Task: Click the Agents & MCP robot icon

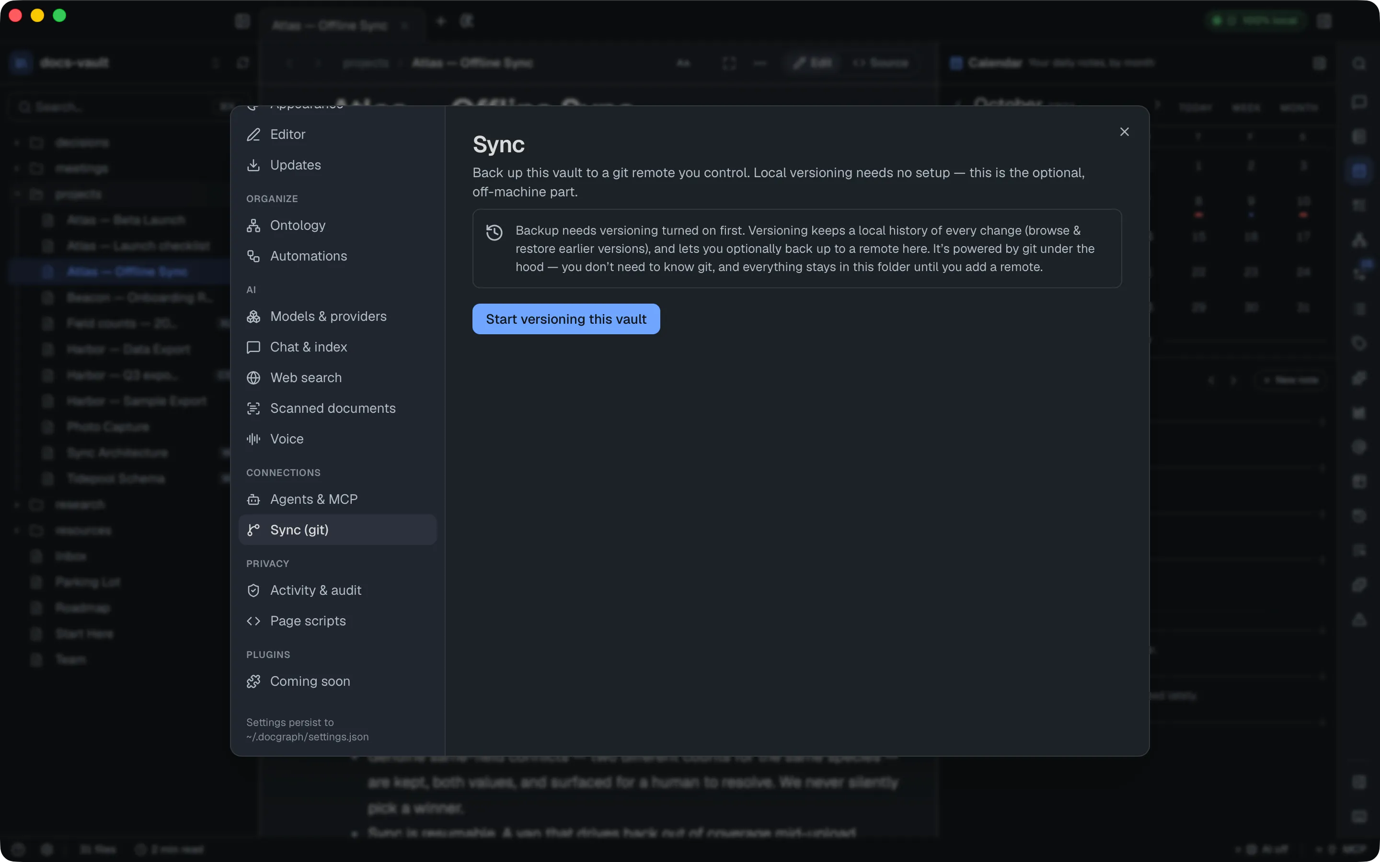Action: 253,499
